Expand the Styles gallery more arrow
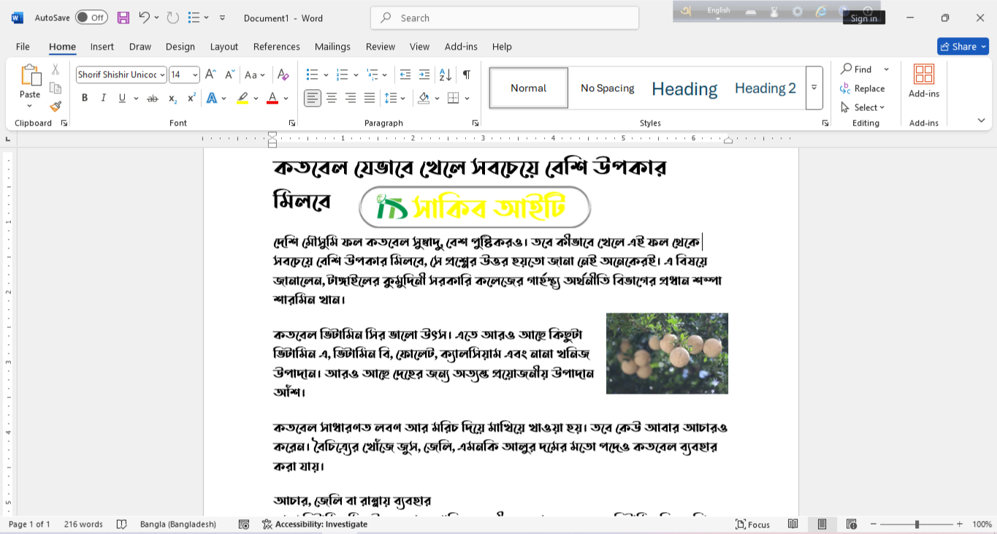Viewport: 997px width, 534px height. click(814, 88)
